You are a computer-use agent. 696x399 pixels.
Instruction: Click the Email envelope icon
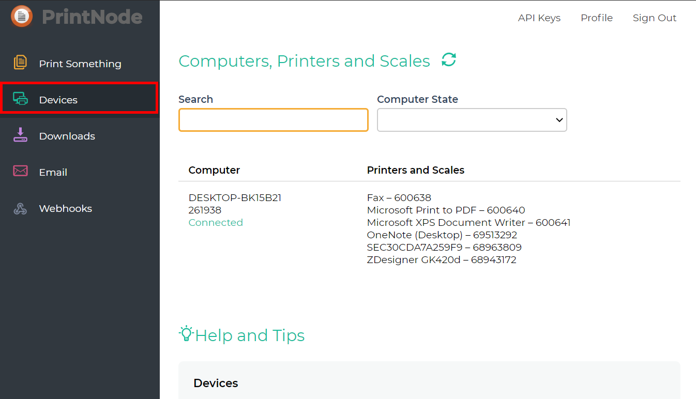pos(20,171)
